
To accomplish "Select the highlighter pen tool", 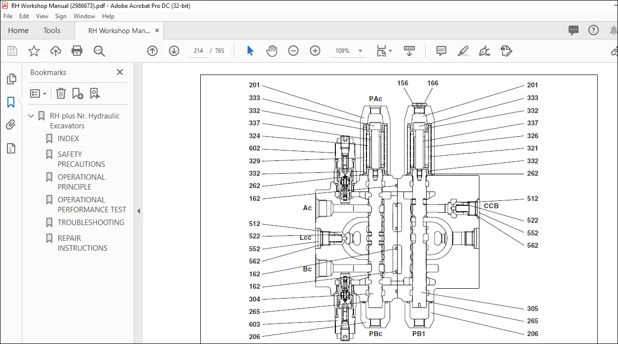I will point(463,51).
